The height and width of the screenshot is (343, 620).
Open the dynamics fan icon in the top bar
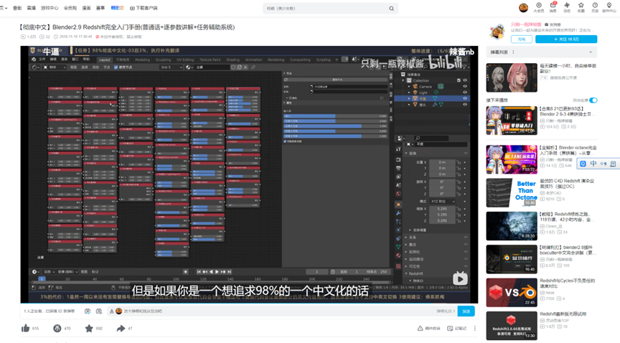click(567, 5)
